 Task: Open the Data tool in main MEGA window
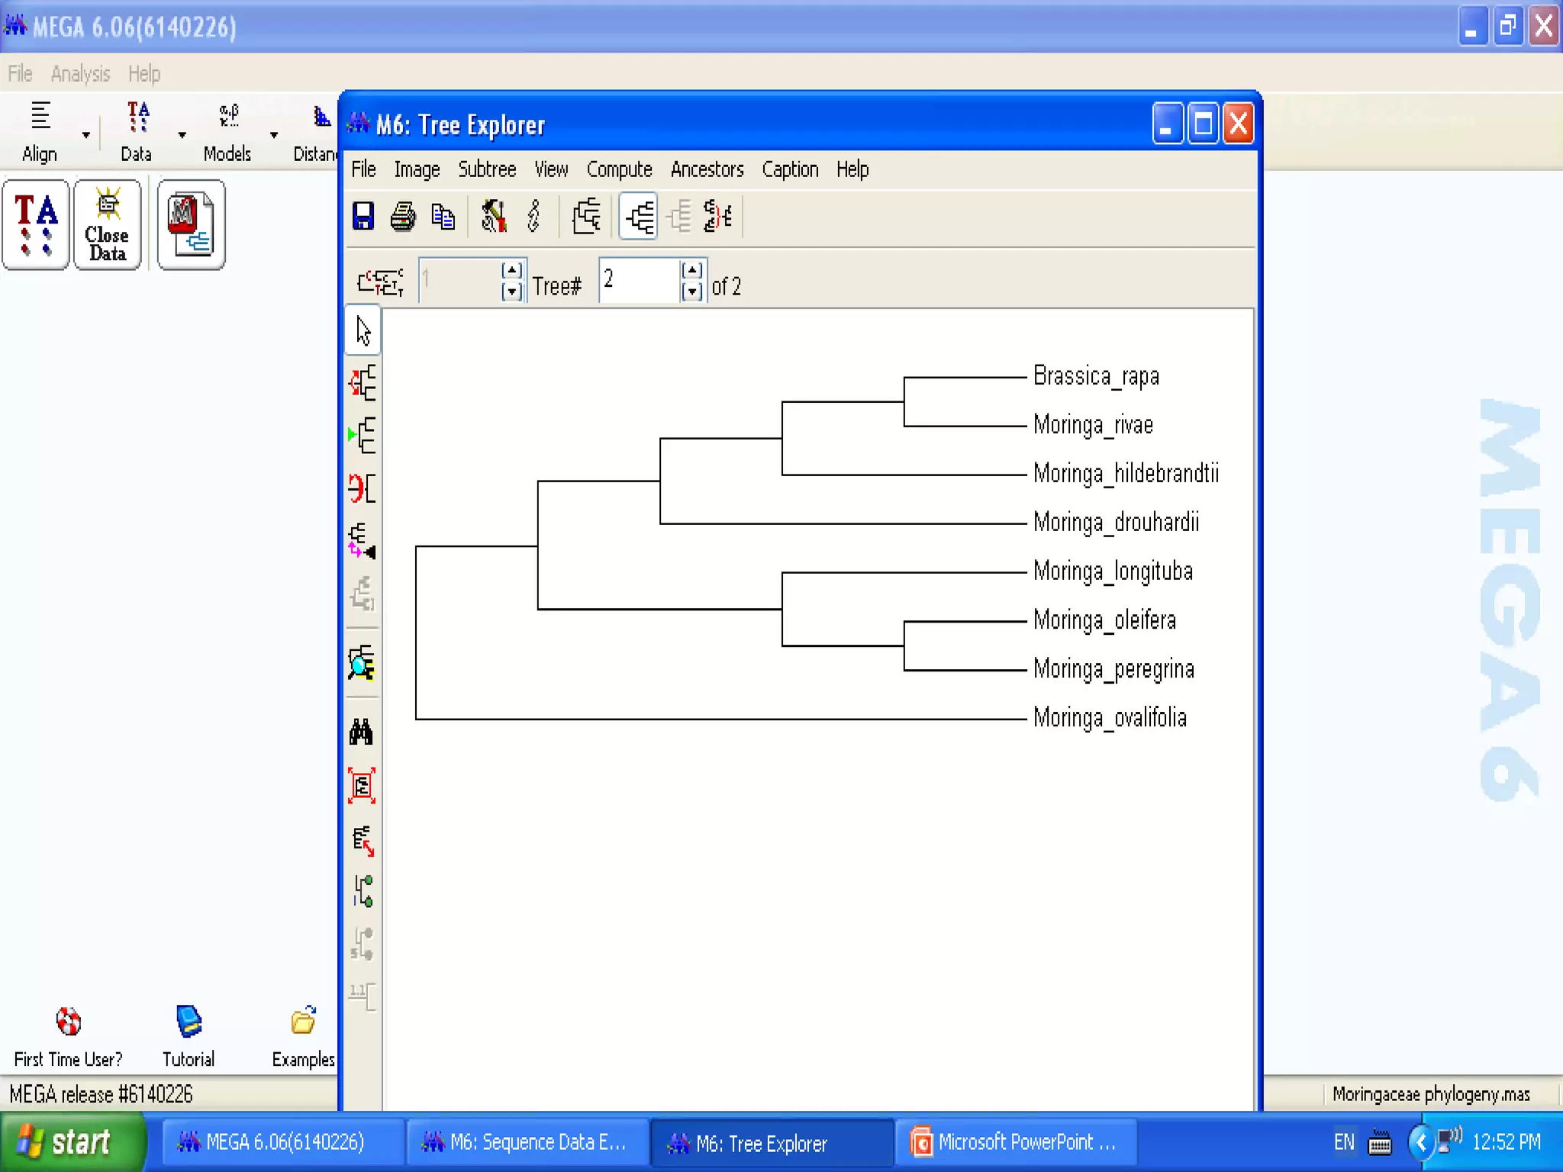(x=137, y=132)
